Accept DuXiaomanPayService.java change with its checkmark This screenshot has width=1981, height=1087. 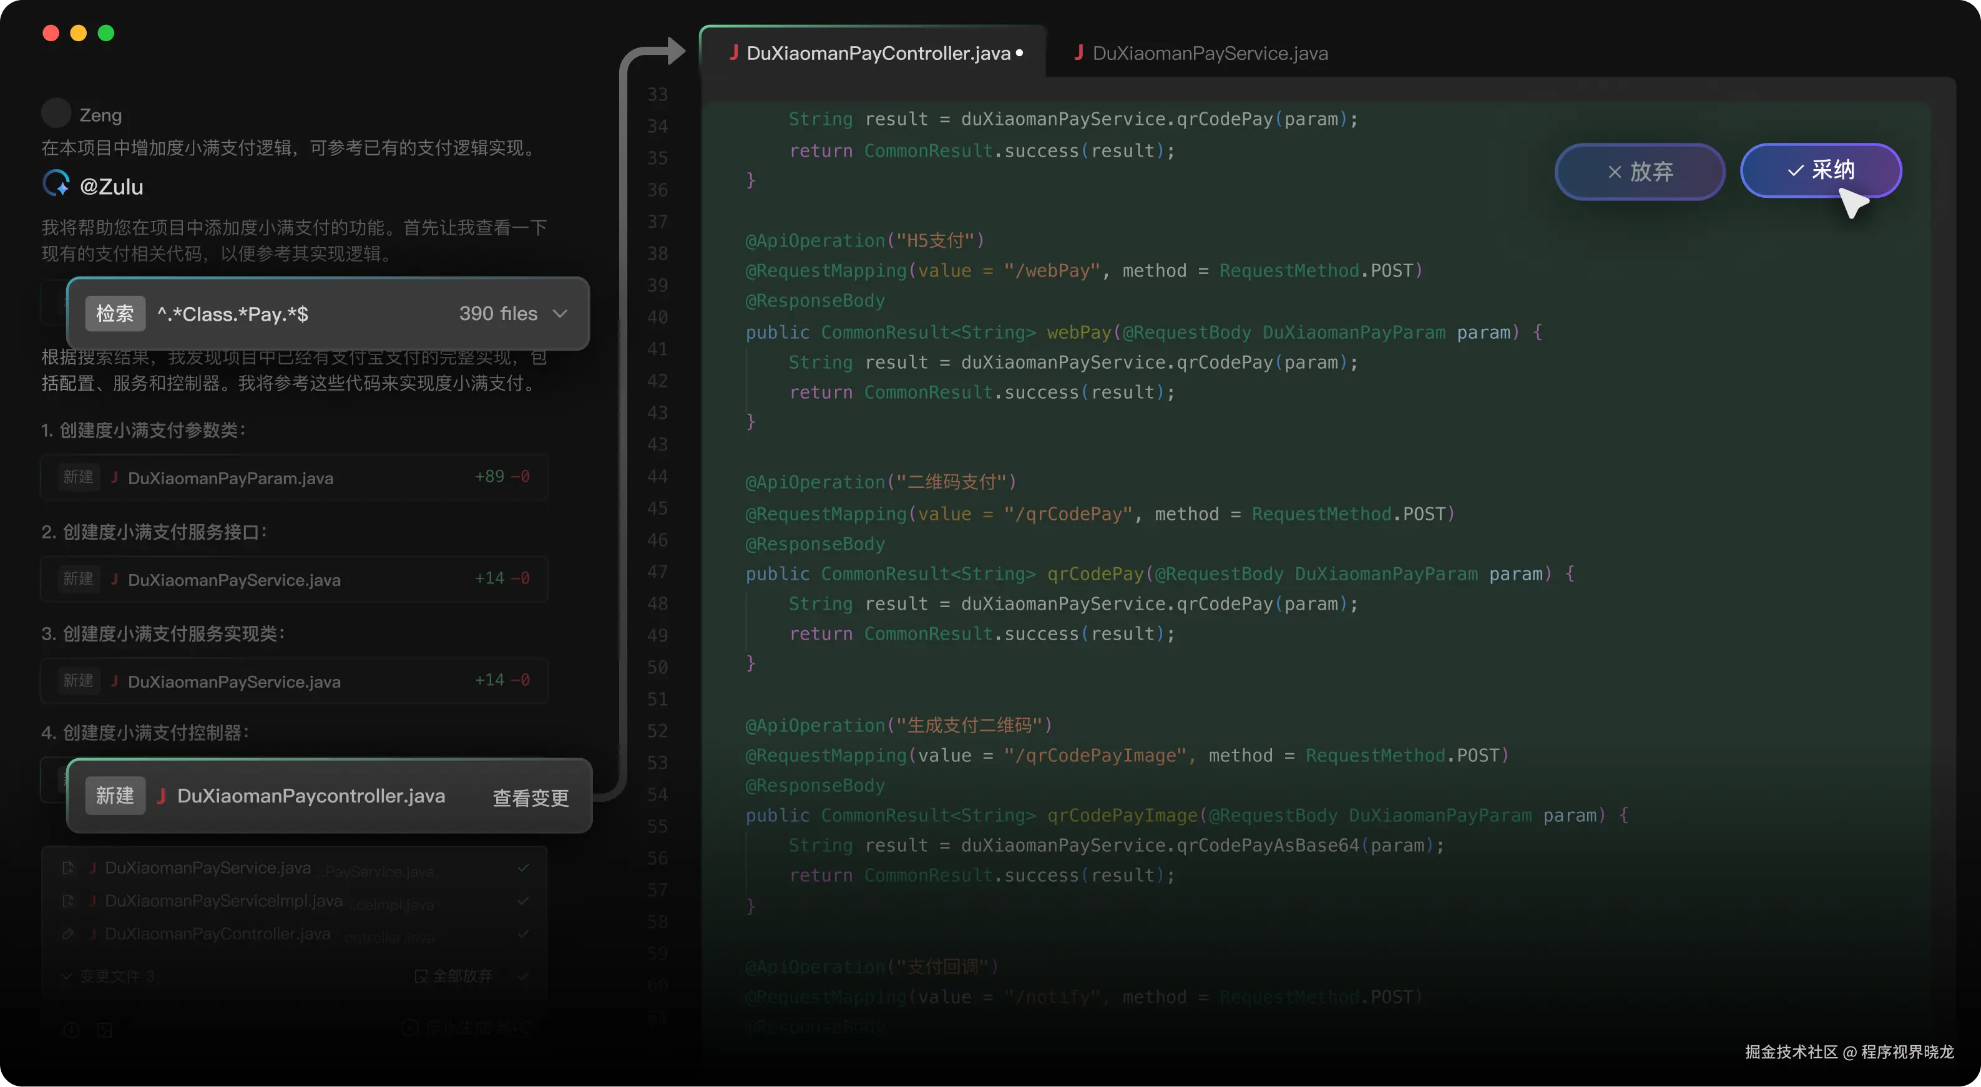[x=524, y=868]
